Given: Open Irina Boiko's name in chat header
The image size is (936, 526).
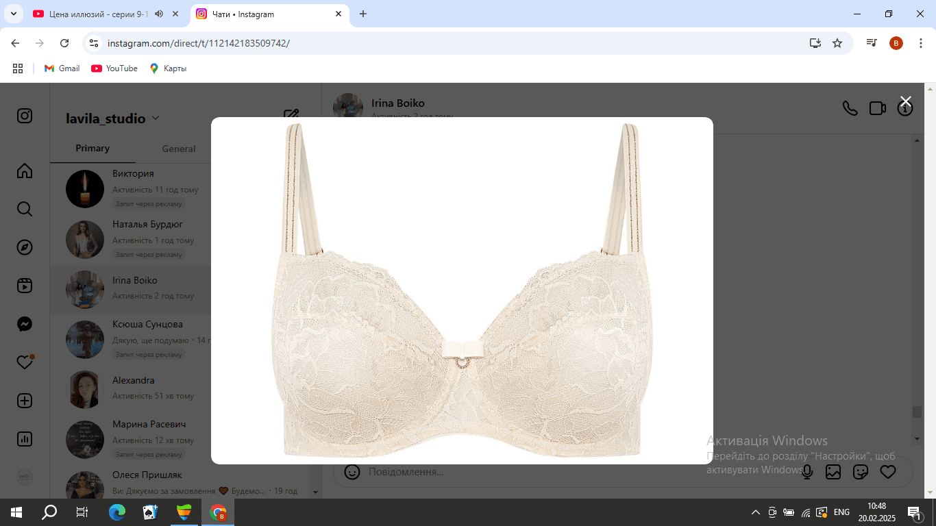Looking at the screenshot, I should click(x=398, y=103).
